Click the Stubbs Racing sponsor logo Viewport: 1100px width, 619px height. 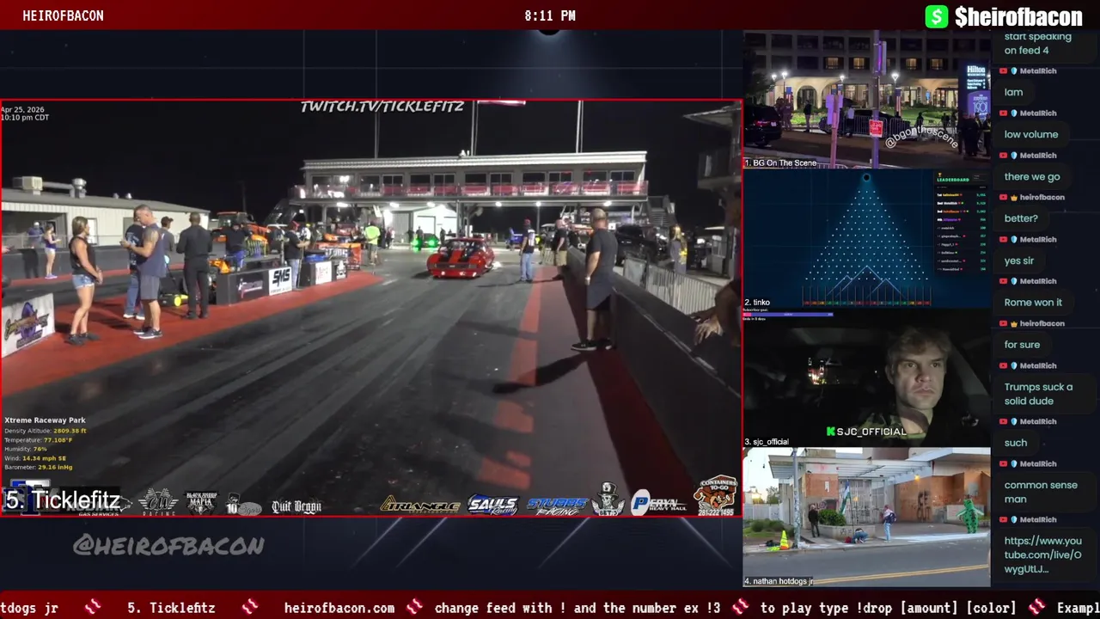coord(558,506)
